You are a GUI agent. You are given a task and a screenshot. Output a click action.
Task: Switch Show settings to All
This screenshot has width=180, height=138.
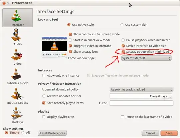coord(23,133)
